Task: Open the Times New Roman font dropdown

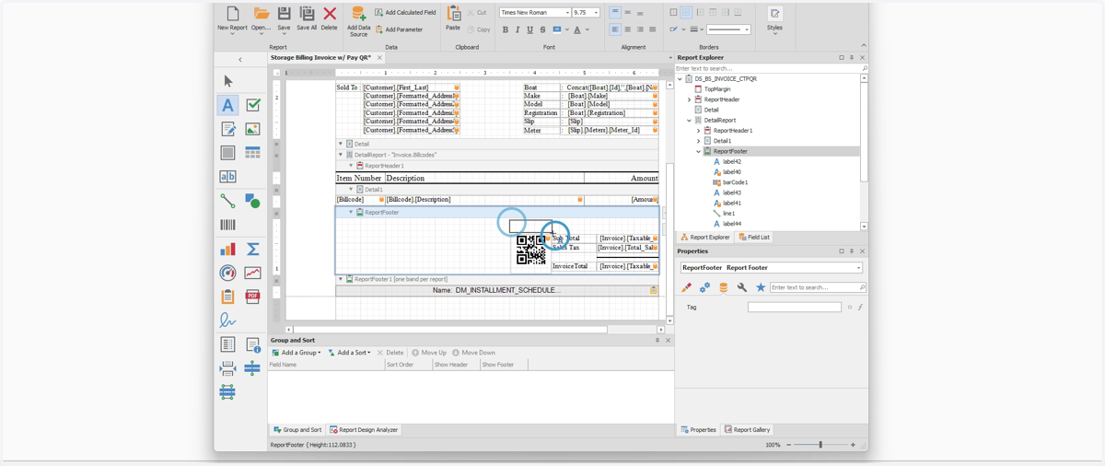Action: click(535, 13)
